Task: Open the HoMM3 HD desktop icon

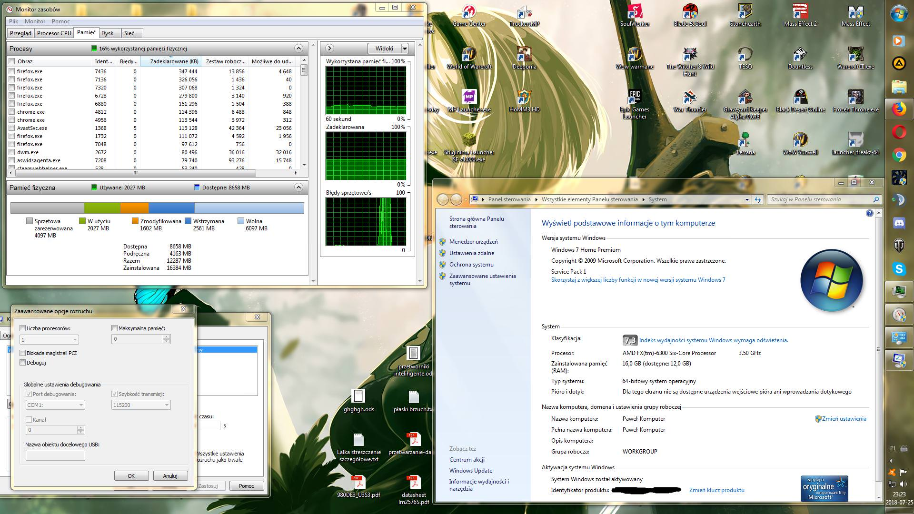Action: (x=524, y=101)
